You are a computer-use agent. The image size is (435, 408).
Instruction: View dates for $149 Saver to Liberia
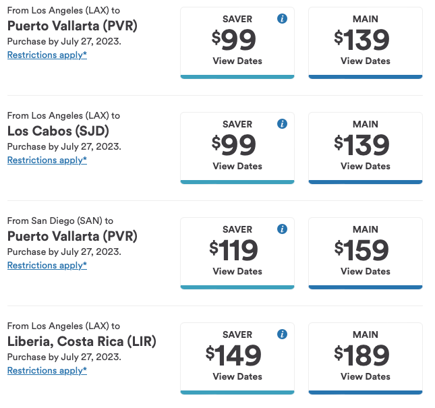[237, 376]
